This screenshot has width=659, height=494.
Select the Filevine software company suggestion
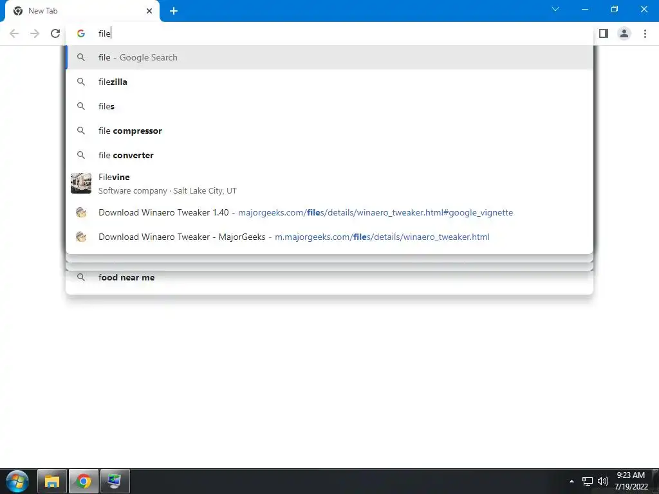pyautogui.click(x=329, y=183)
